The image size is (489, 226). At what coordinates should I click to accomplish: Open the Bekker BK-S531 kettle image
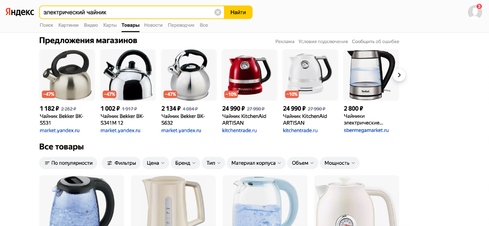[x=67, y=75]
